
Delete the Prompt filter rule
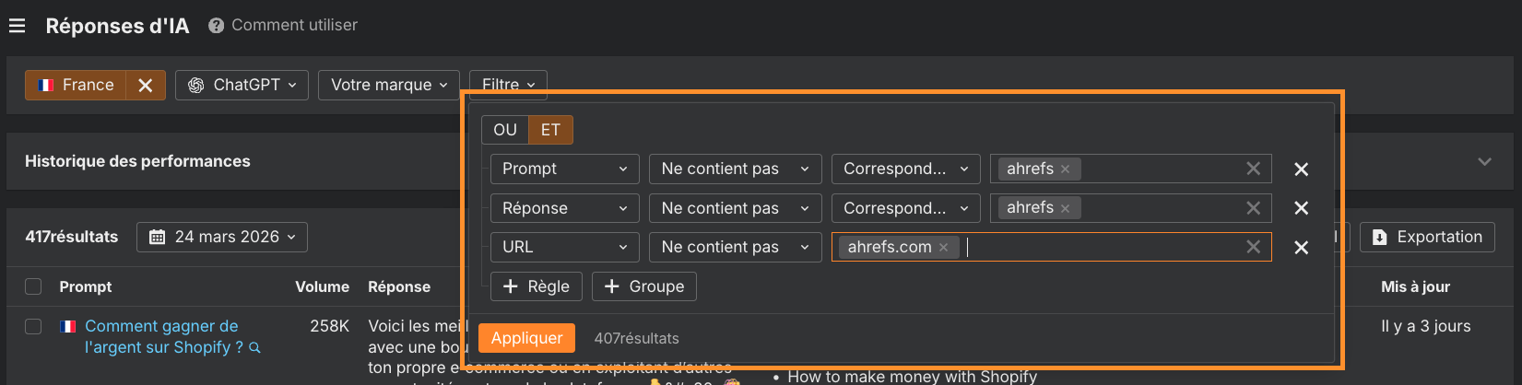tap(1301, 169)
